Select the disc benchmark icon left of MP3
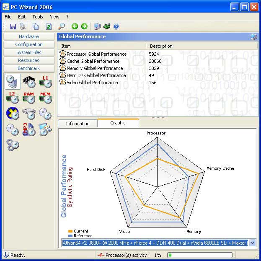261x261 pixels. click(13, 129)
